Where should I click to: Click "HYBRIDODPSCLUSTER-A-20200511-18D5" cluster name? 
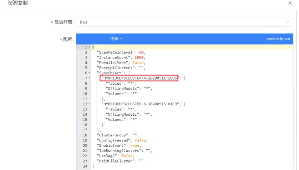tap(140, 78)
